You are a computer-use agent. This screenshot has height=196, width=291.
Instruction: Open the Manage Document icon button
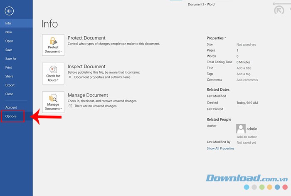[x=53, y=102]
